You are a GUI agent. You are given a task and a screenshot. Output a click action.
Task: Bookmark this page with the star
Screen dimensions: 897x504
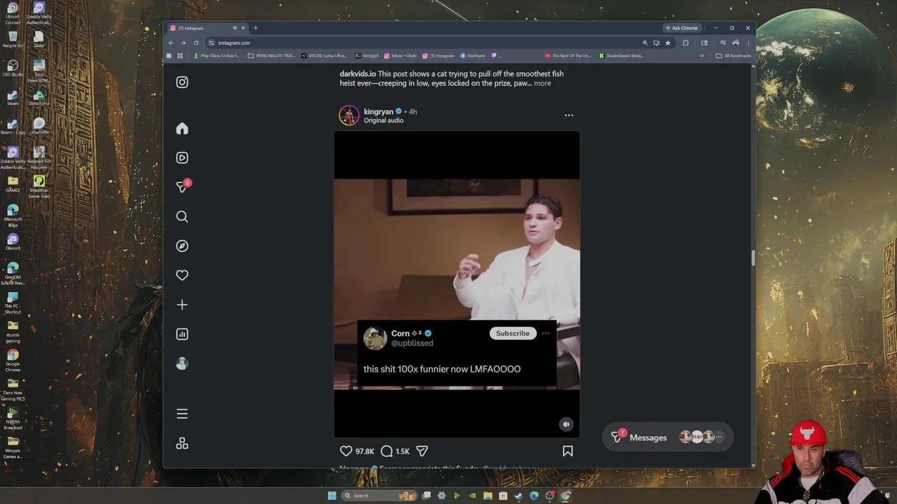pos(668,43)
